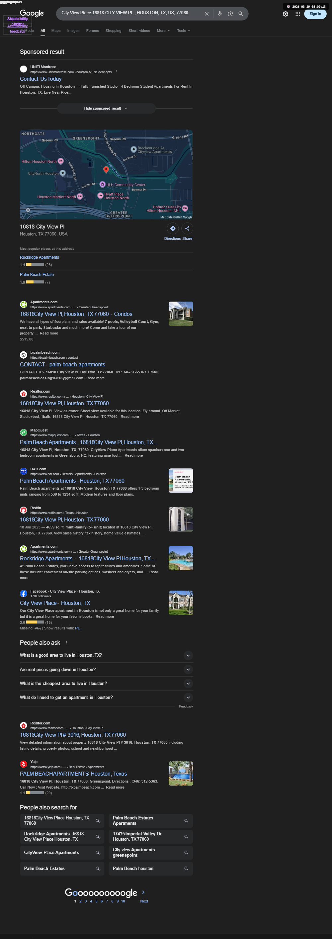This screenshot has width=336, height=939.
Task: Open quick settings gear icon
Action: [289, 14]
